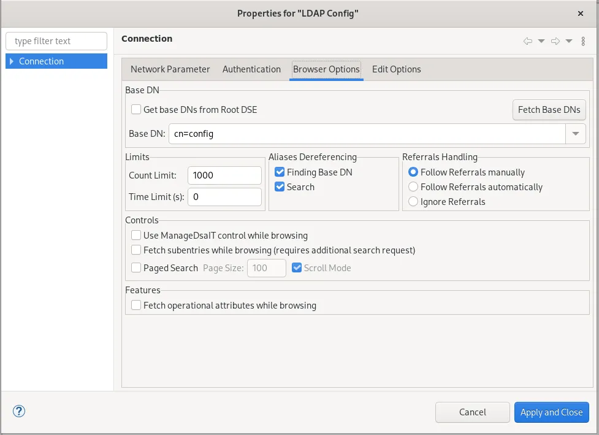Open help via the question mark icon
This screenshot has height=435, width=599.
18,411
